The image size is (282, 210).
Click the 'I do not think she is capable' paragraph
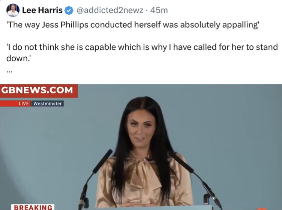click(142, 52)
